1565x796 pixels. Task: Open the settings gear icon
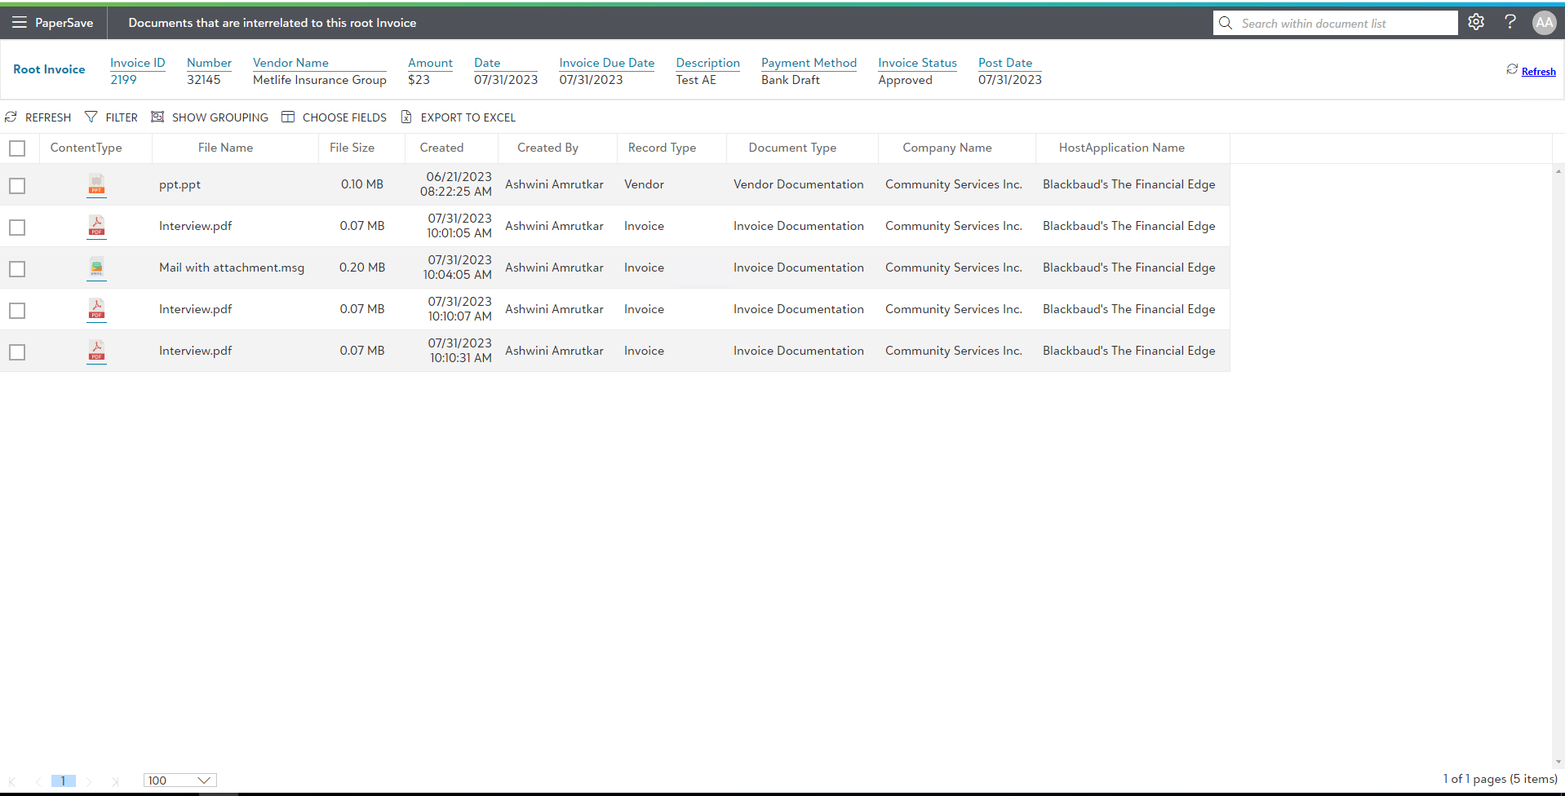(1476, 22)
